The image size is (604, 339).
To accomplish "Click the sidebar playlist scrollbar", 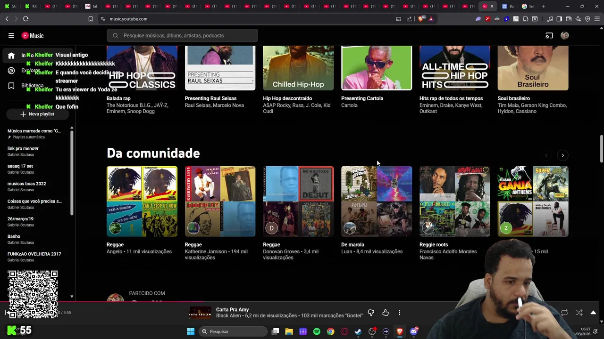I will pyautogui.click(x=72, y=172).
